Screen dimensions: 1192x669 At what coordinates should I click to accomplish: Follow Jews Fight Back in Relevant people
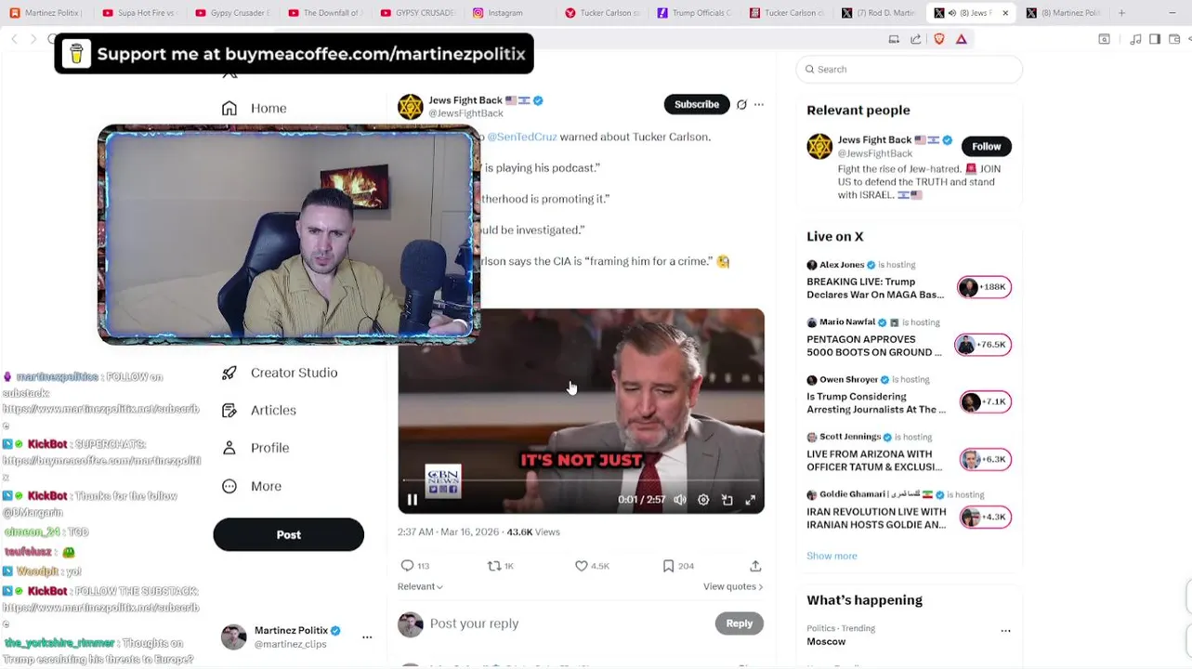(987, 146)
